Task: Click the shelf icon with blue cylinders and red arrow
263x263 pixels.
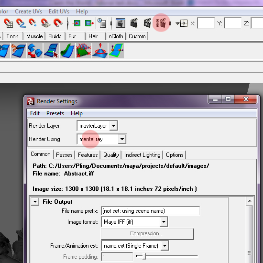Action: [35, 51]
